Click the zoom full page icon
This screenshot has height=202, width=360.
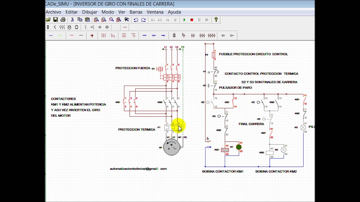point(119,20)
